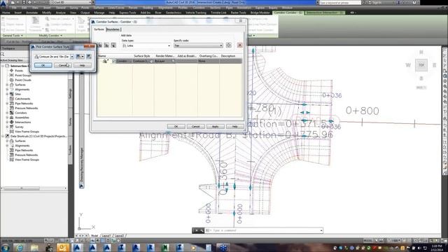
Task: Select Point Clouds in Toolspace tree
Action: point(23,80)
